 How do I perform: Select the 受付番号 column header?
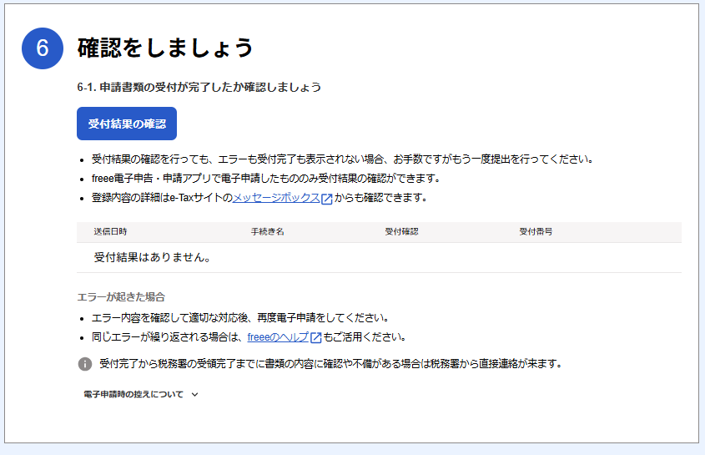click(x=536, y=232)
